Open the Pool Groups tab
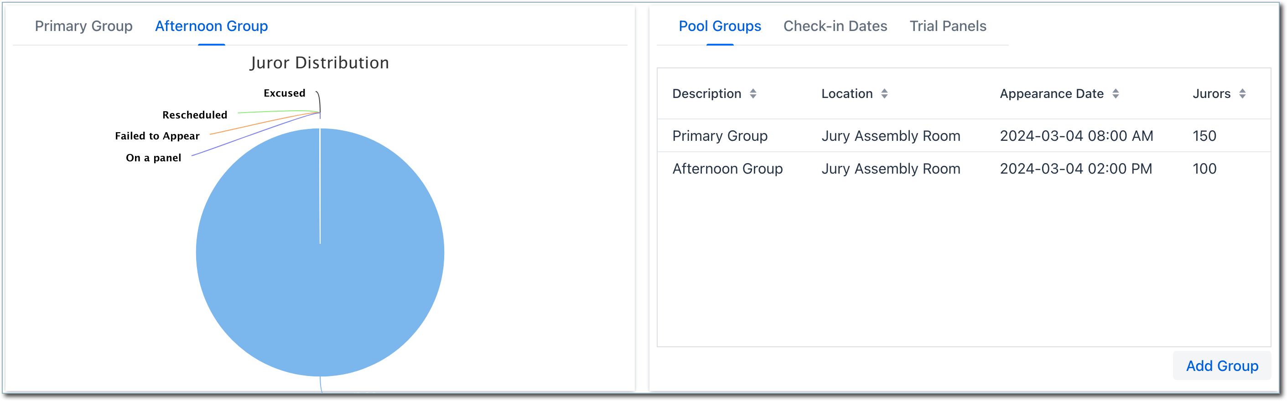 pyautogui.click(x=720, y=26)
